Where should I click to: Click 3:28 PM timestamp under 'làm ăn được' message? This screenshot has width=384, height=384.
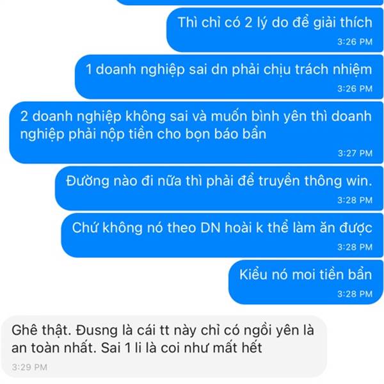point(355,247)
